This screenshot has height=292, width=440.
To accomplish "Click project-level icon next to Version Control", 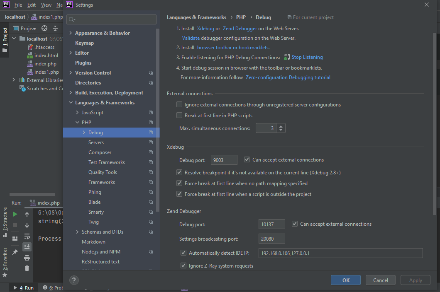I will tap(151, 73).
